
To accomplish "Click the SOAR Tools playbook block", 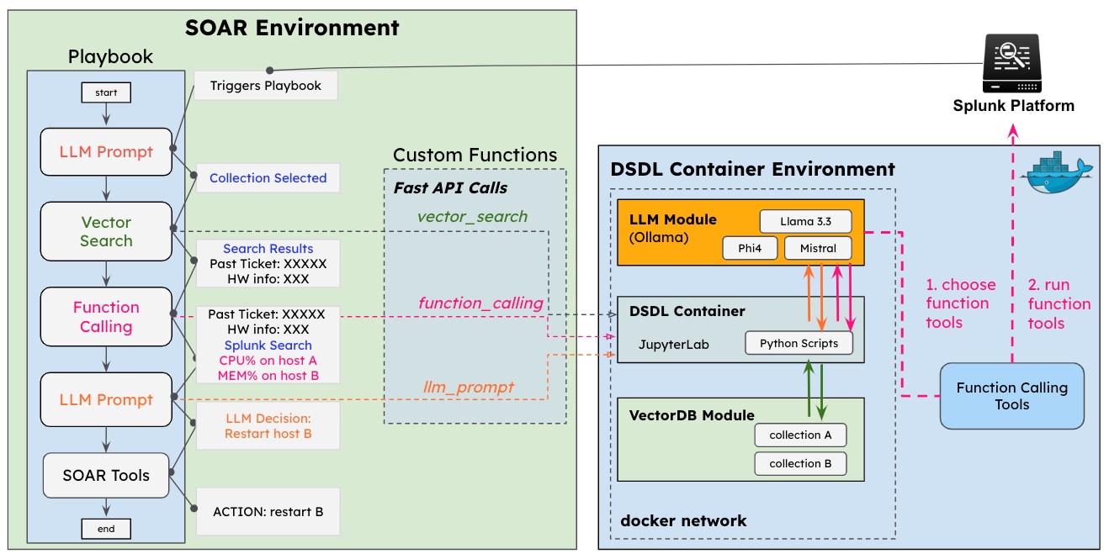I will coord(106,475).
